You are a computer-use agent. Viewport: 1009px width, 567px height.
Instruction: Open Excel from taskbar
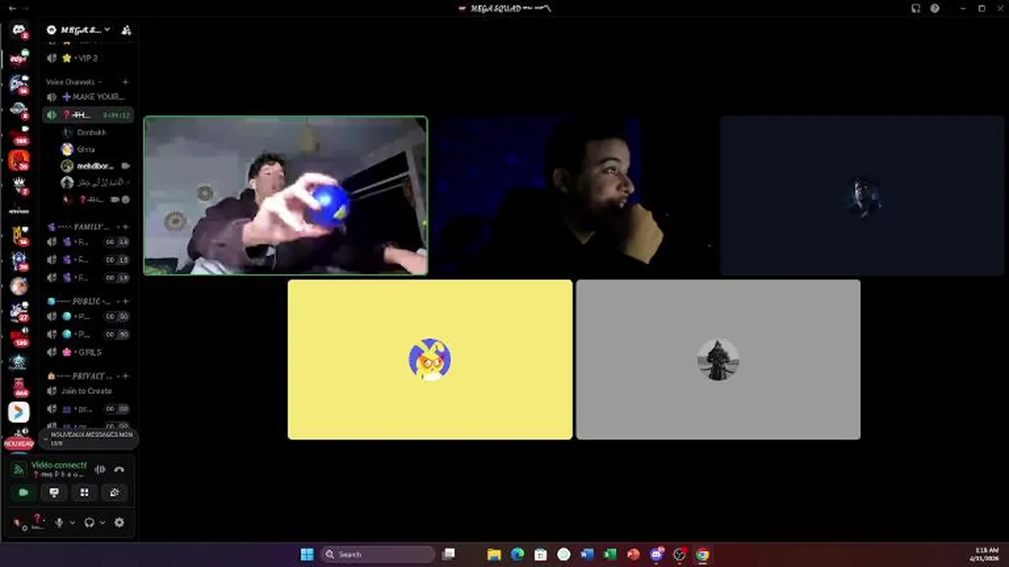tap(609, 554)
